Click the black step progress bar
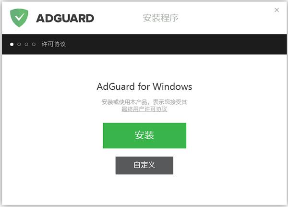Viewport: 288px width, 207px height. pyautogui.click(x=144, y=44)
